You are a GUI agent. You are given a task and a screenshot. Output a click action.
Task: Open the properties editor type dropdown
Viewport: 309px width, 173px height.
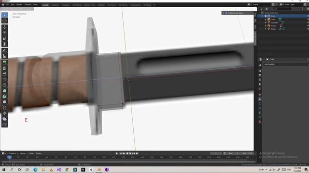tap(261, 59)
